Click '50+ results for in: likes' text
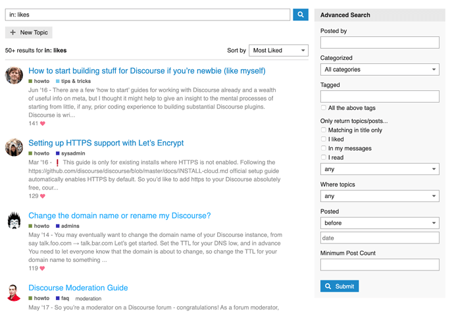This screenshot has width=454, height=312. [x=36, y=51]
